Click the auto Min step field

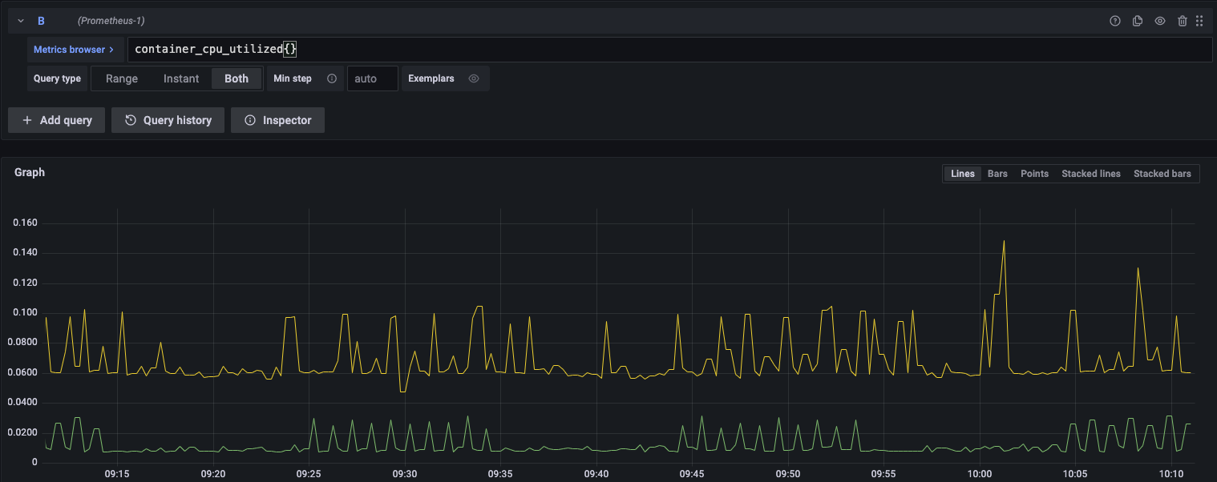click(x=372, y=78)
